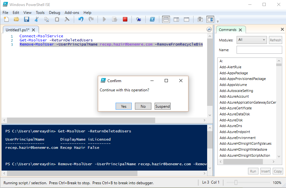Launch PowerShell.exe with the blue console icon
This screenshot has width=286, height=188.
point(152,19)
